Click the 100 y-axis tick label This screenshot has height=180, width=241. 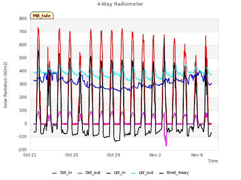tap(23, 110)
